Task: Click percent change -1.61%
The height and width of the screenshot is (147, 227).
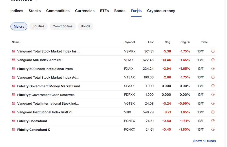Action: pyautogui.click(x=185, y=121)
